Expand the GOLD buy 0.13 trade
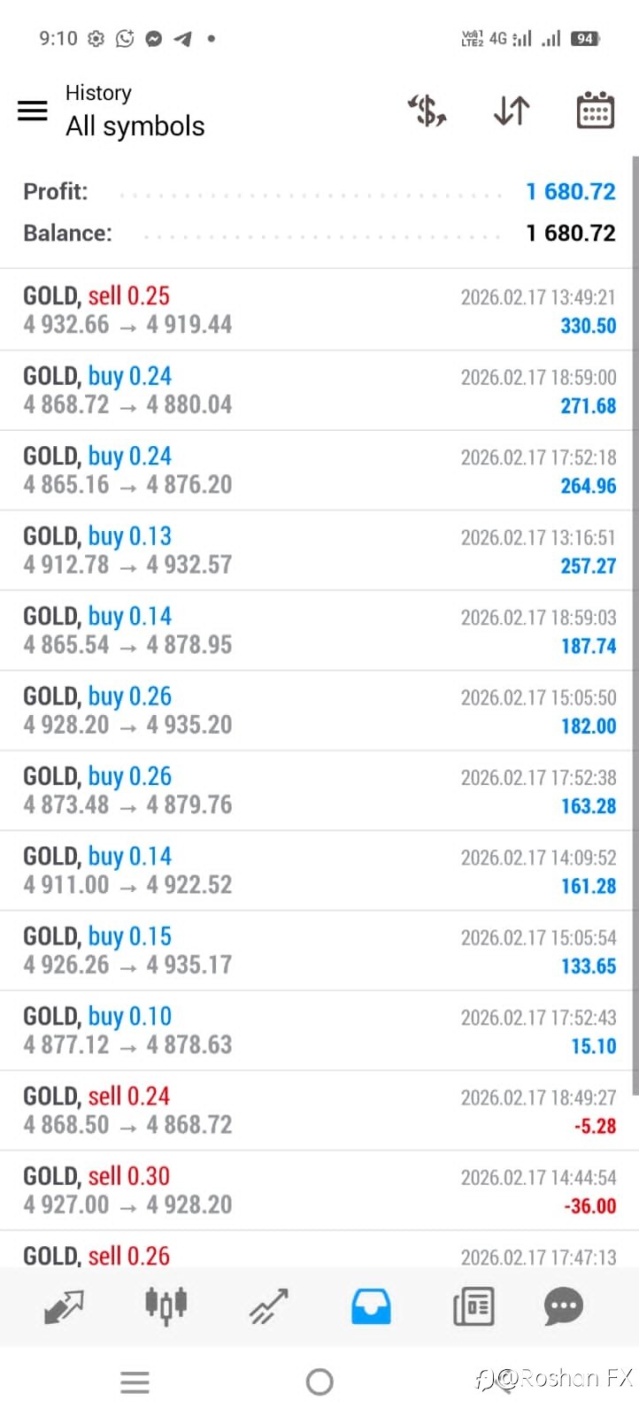The image size is (639, 1416). tap(319, 550)
